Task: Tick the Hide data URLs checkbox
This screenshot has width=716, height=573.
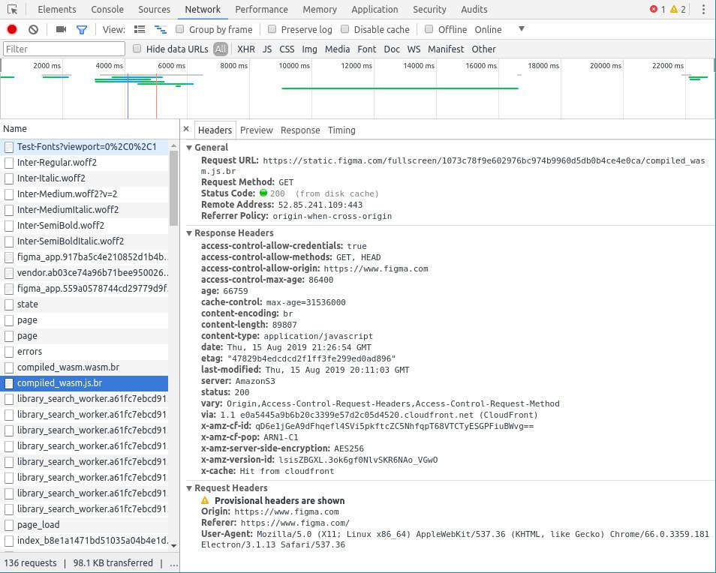Action: pyautogui.click(x=137, y=49)
